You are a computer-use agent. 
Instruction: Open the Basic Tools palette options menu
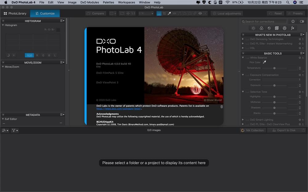click(x=302, y=53)
